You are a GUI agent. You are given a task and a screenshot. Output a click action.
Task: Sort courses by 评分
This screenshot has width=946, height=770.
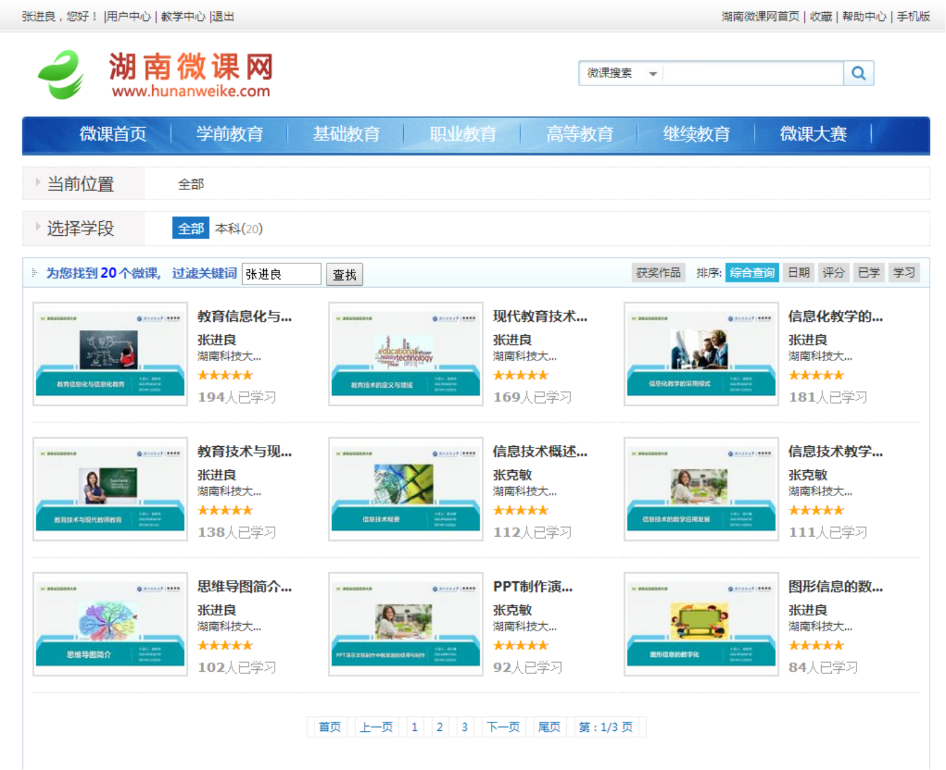(834, 273)
